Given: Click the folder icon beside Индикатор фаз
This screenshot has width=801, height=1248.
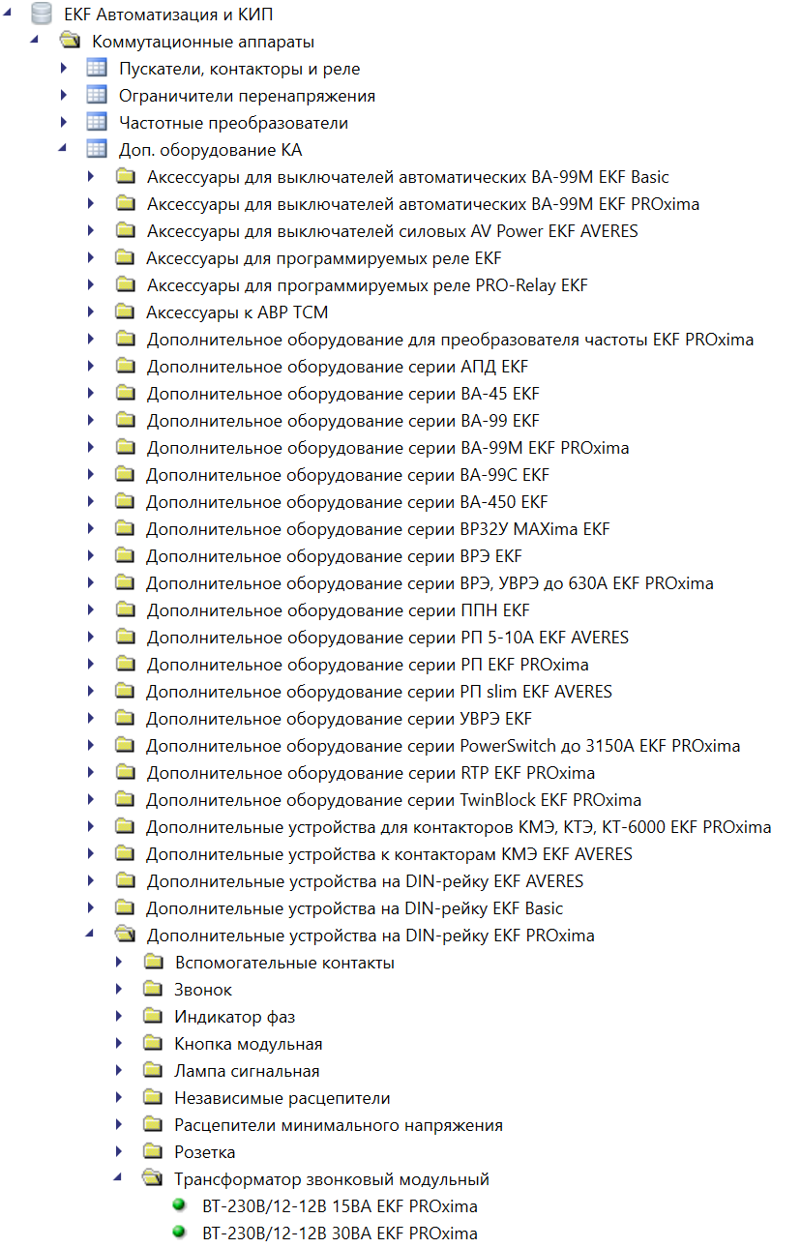Looking at the screenshot, I should coord(152,1017).
